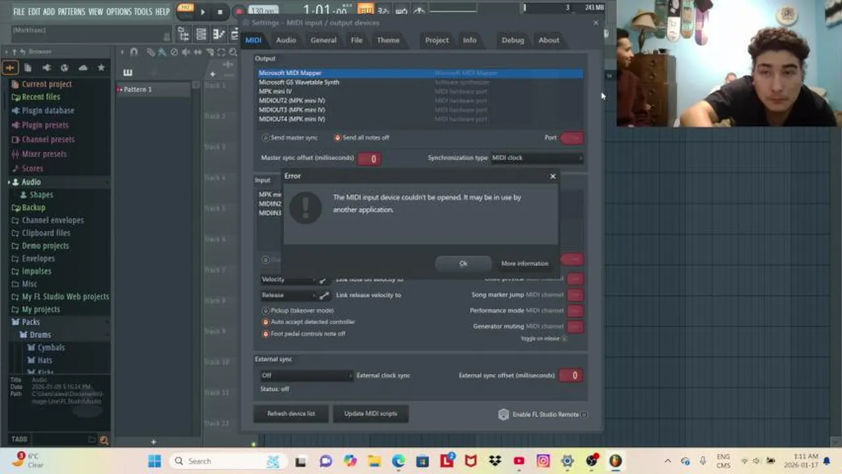Click the Update MIDI scripts button
This screenshot has width=842, height=474.
(x=370, y=414)
